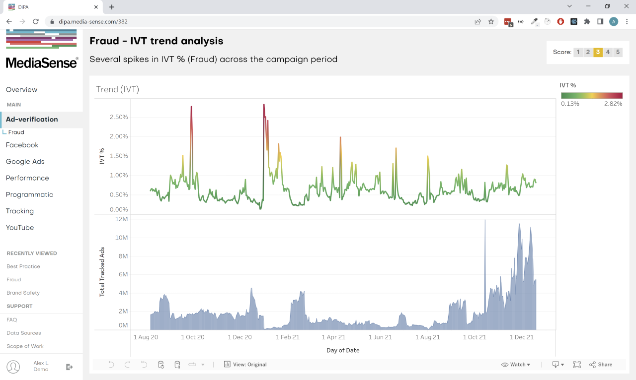Select score 4 in the Score selector
636x380 pixels.
(x=608, y=52)
